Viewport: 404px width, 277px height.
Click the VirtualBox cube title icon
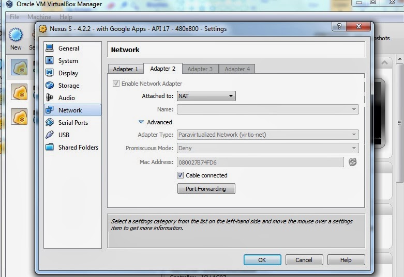(9, 4)
